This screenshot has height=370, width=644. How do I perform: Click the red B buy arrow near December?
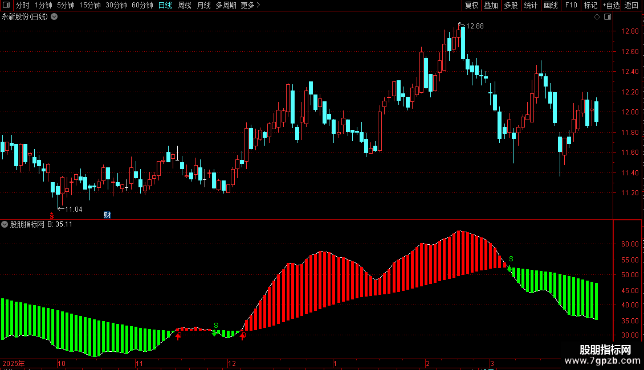tap(243, 336)
